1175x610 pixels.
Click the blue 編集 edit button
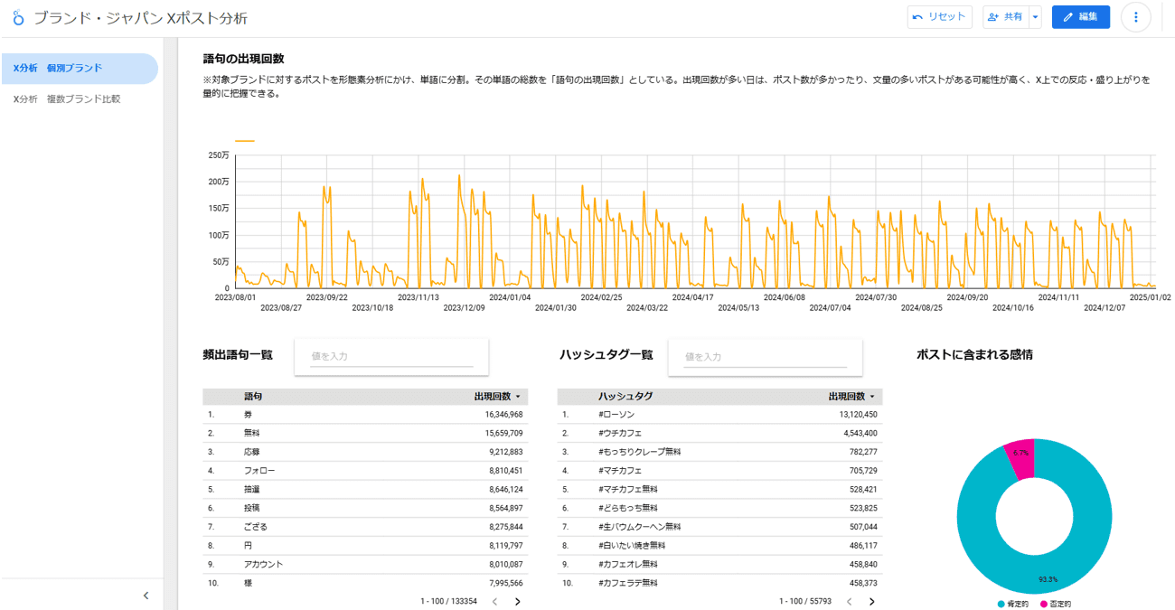point(1080,17)
